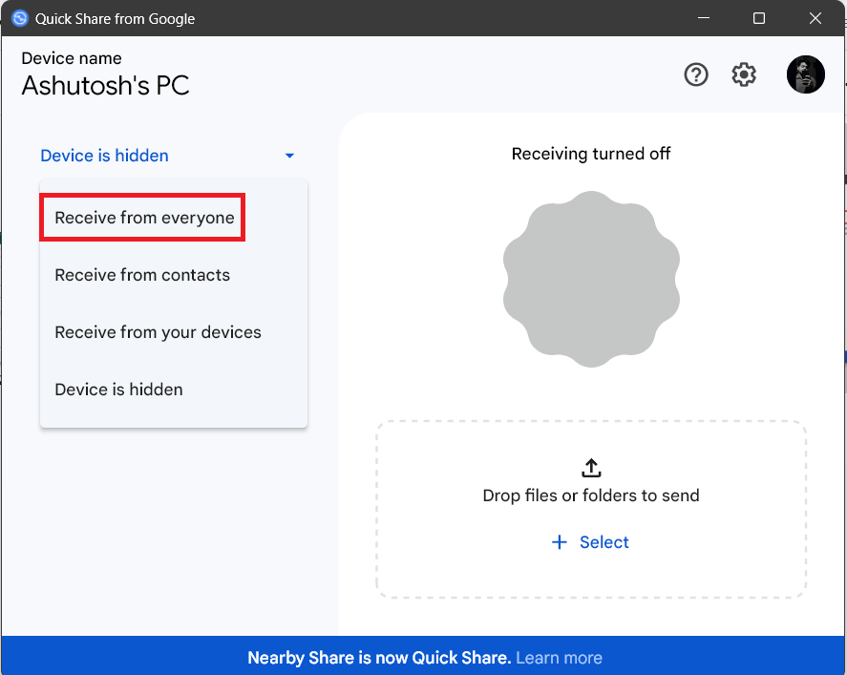The height and width of the screenshot is (675, 847).
Task: Open the help question mark icon
Action: pos(696,74)
